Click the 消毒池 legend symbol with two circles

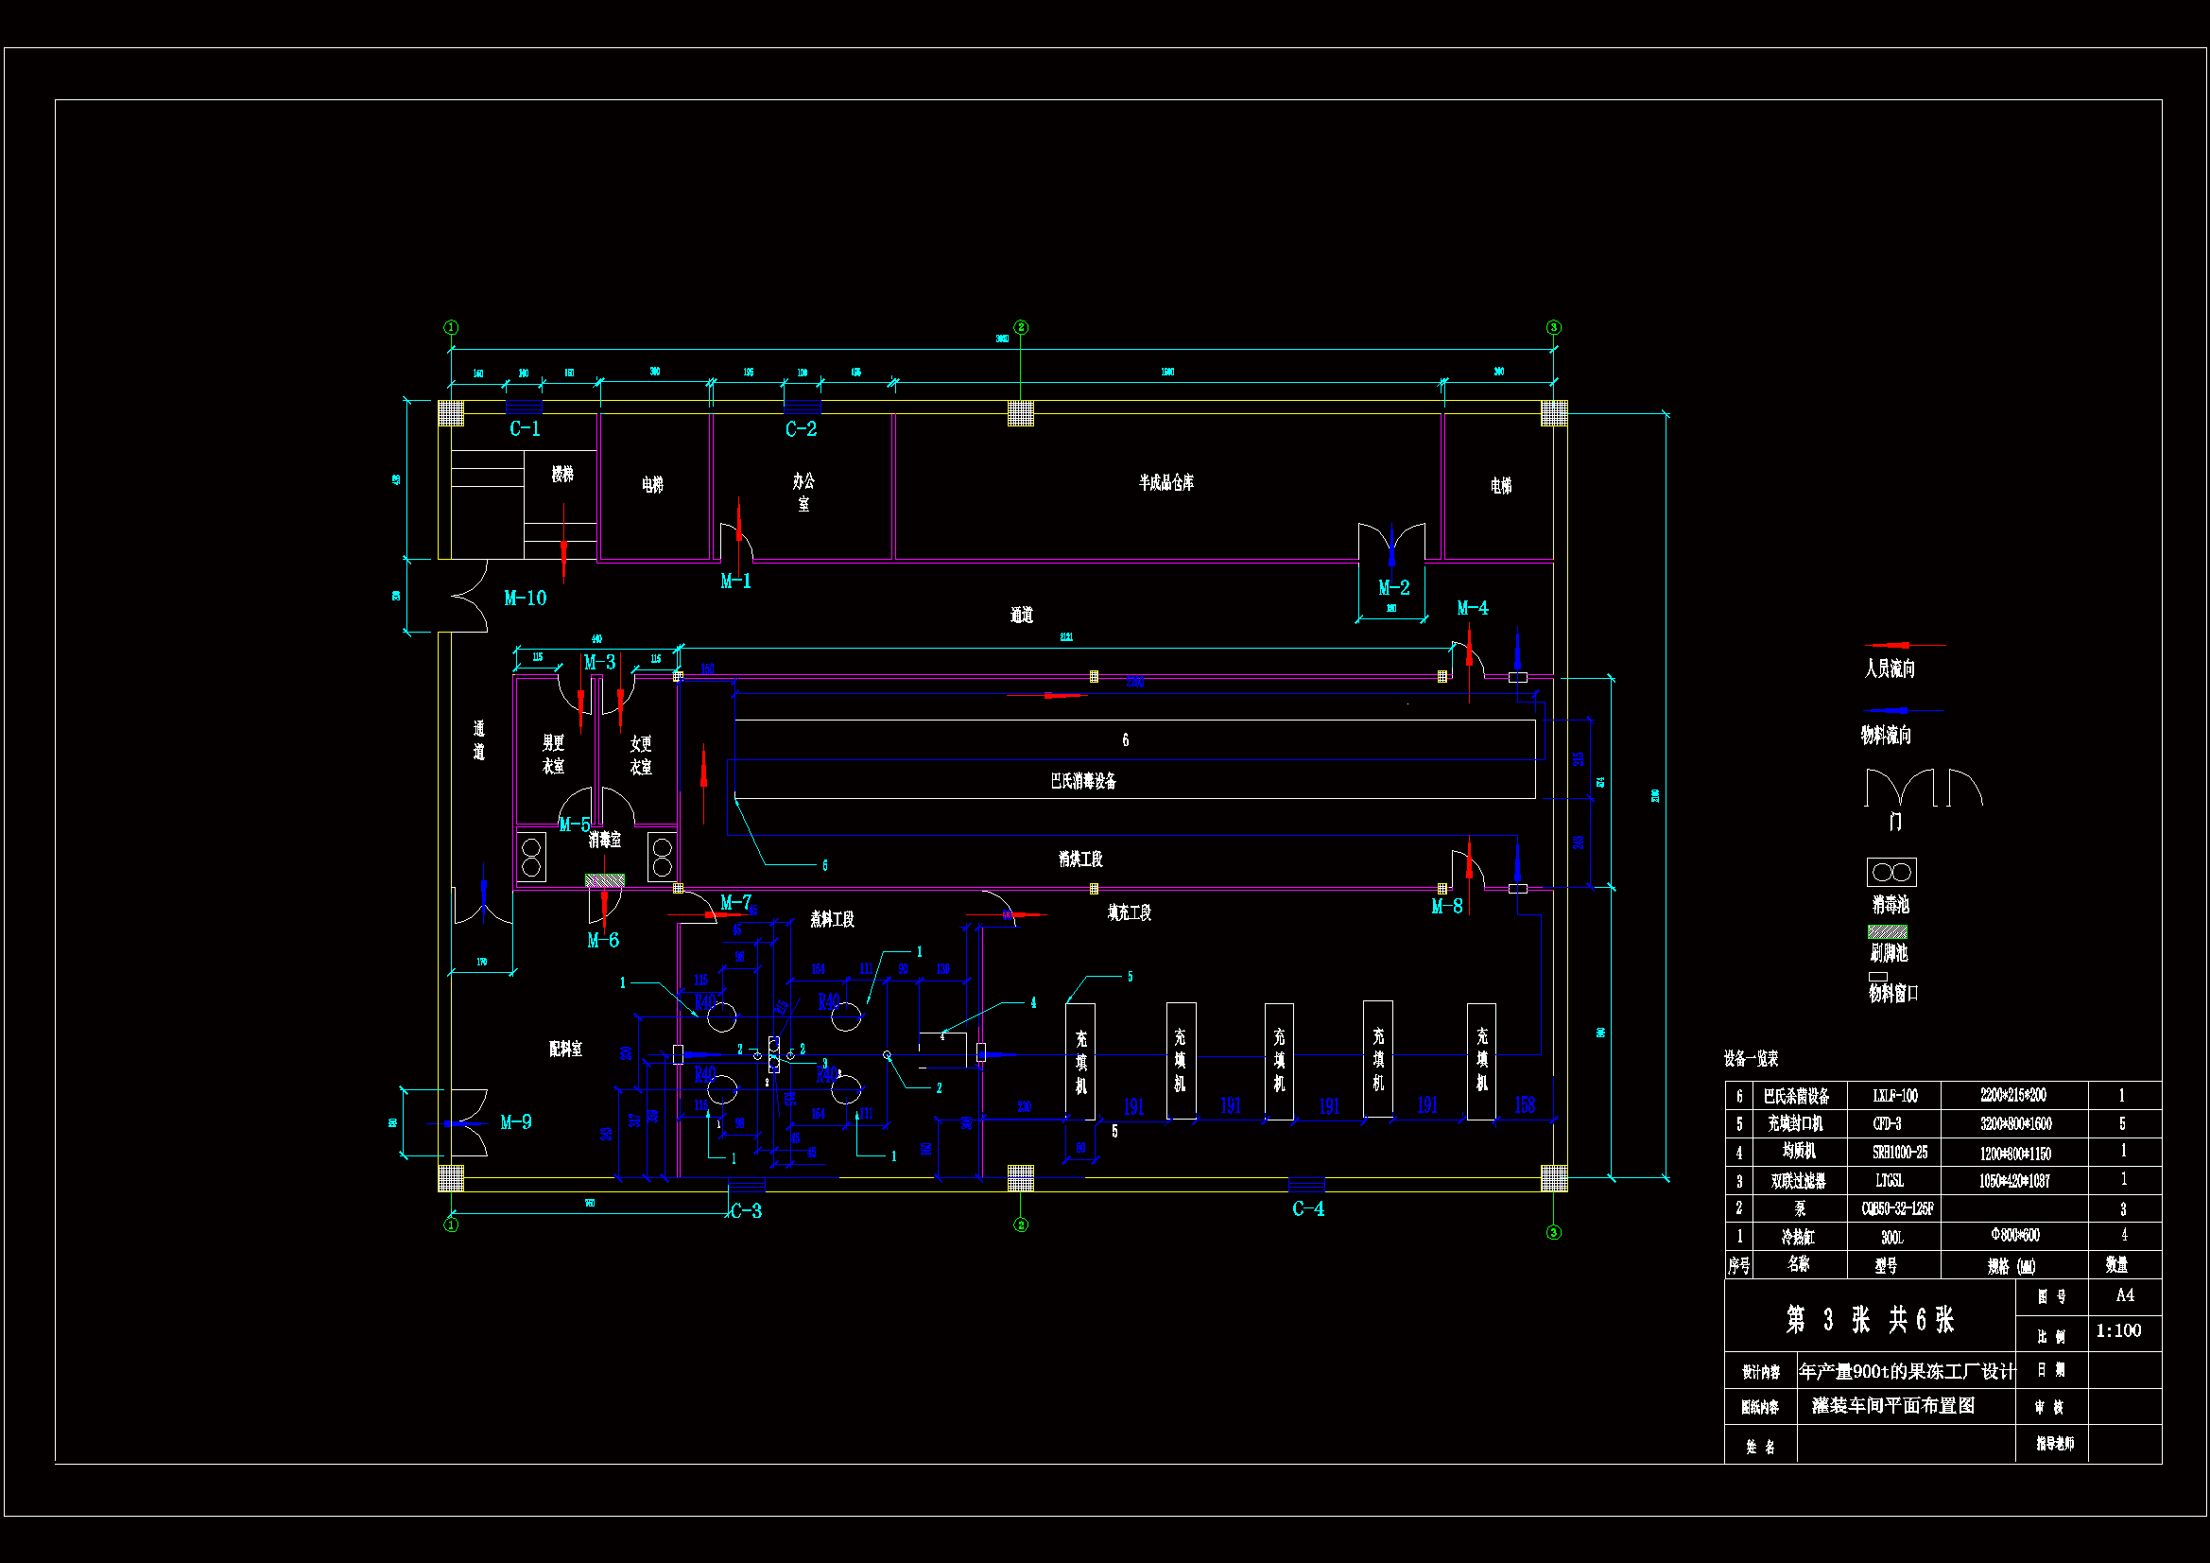click(1891, 873)
